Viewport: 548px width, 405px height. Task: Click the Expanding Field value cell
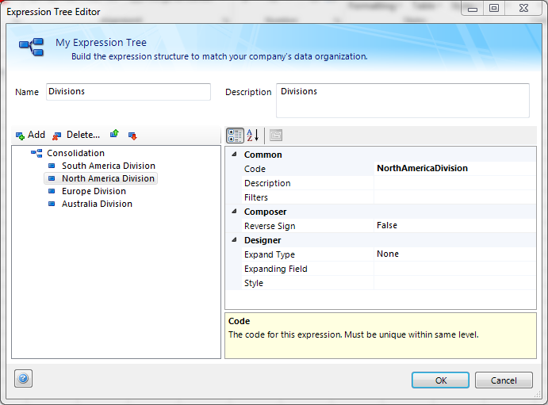tap(454, 269)
